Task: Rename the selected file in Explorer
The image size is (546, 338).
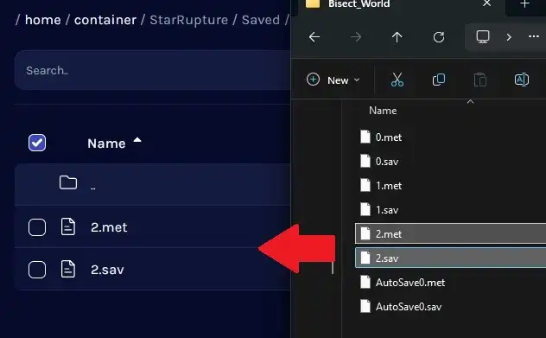Action: click(x=522, y=80)
